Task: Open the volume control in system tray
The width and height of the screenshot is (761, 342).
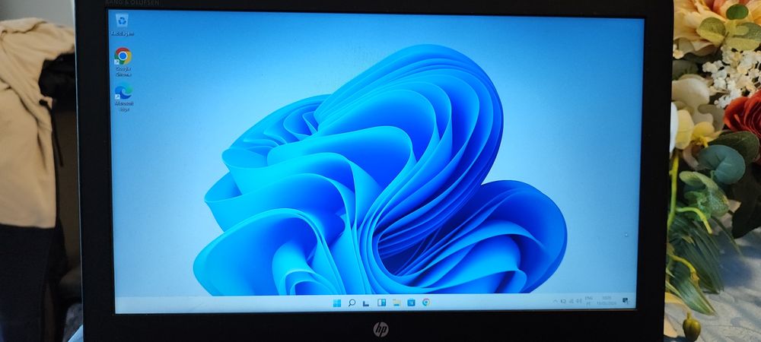Action: pos(578,301)
